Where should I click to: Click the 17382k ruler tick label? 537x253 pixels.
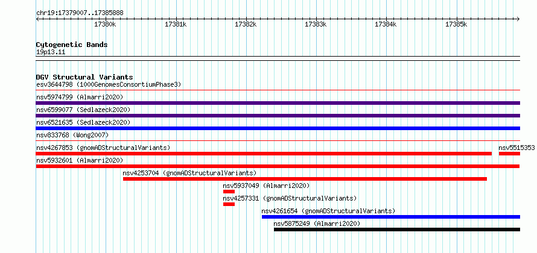(246, 24)
